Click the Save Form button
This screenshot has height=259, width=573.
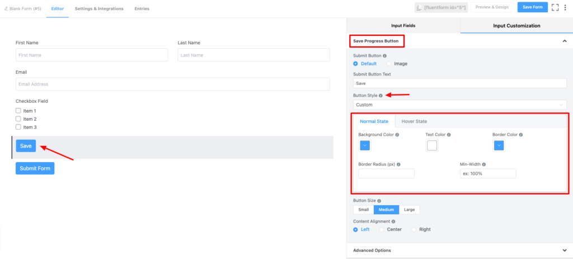pos(533,7)
